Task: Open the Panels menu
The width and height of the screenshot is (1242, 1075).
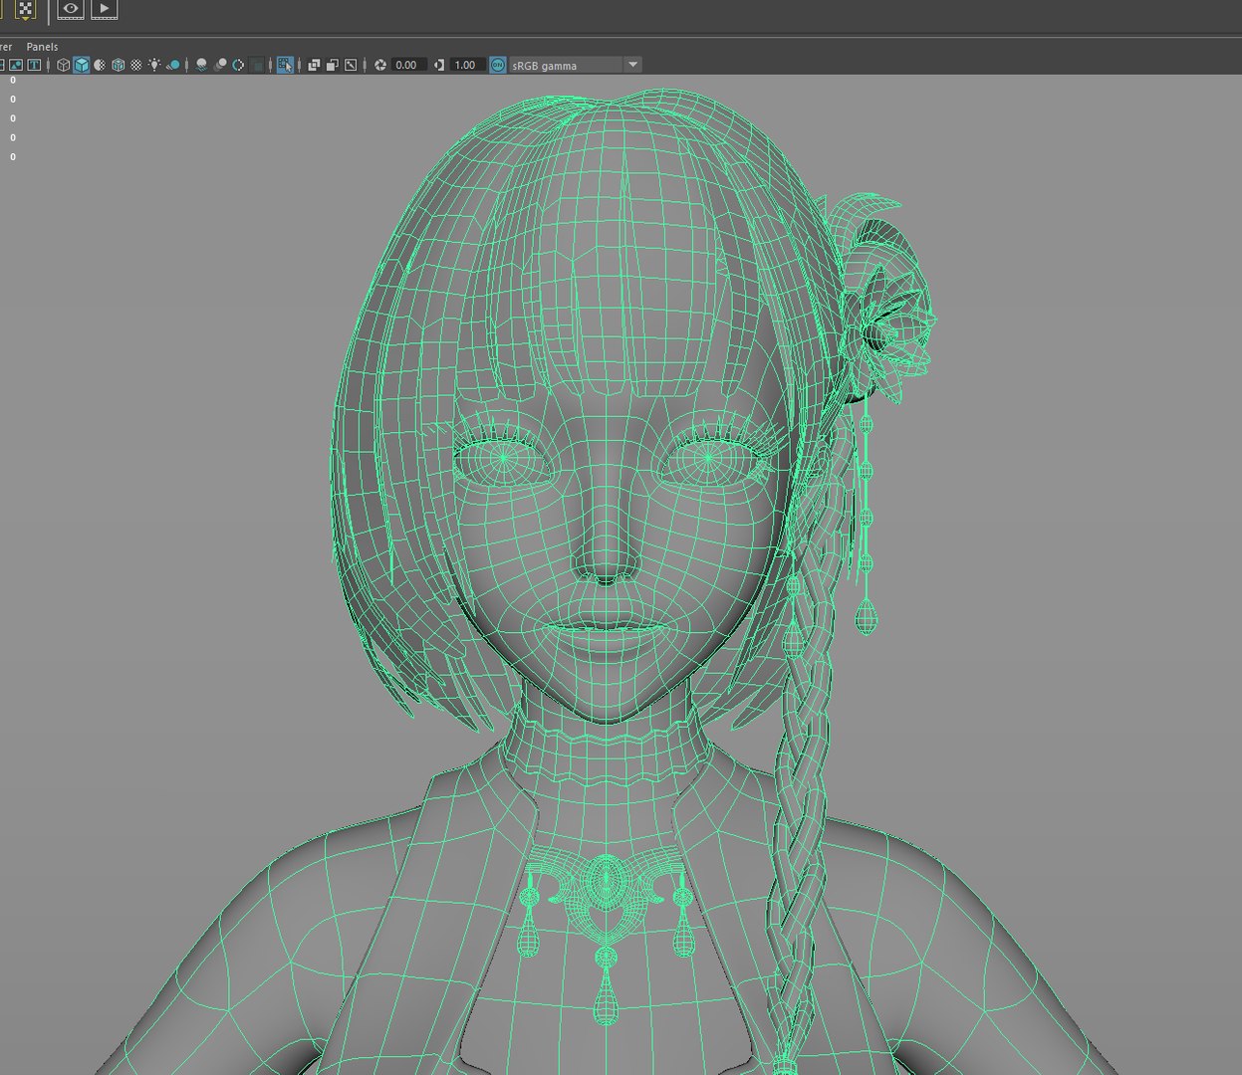Action: [42, 47]
